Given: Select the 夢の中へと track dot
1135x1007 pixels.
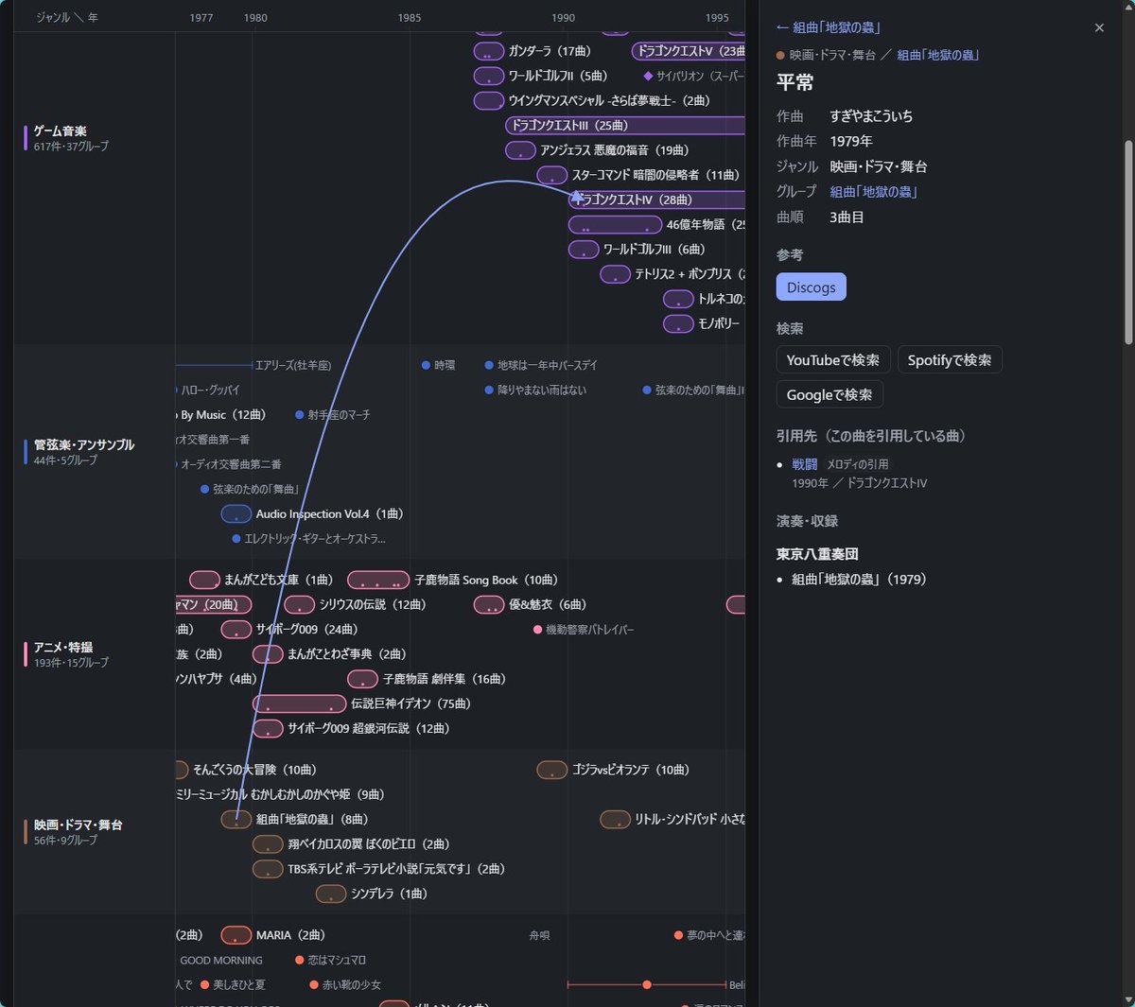Looking at the screenshot, I should click(x=678, y=935).
